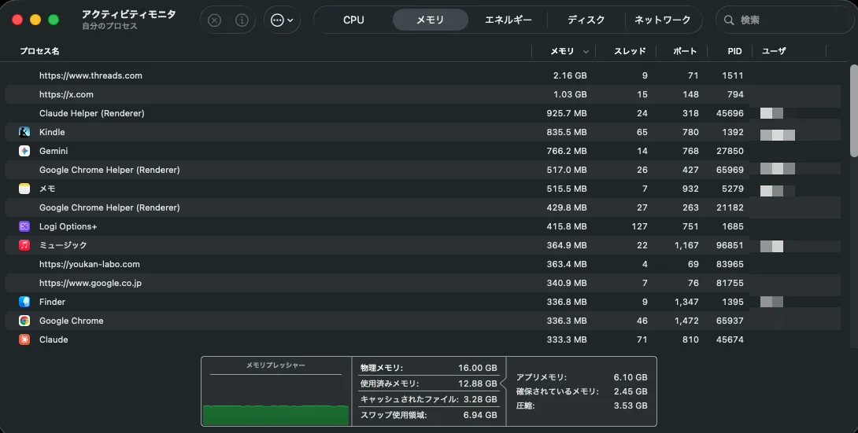Click the 自分のプロセス subtitle
The height and width of the screenshot is (433, 858).
109,26
